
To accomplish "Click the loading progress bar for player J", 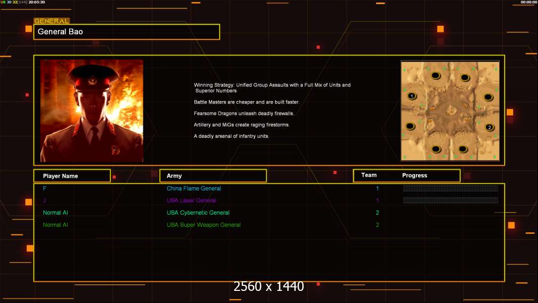I will pyautogui.click(x=451, y=200).
